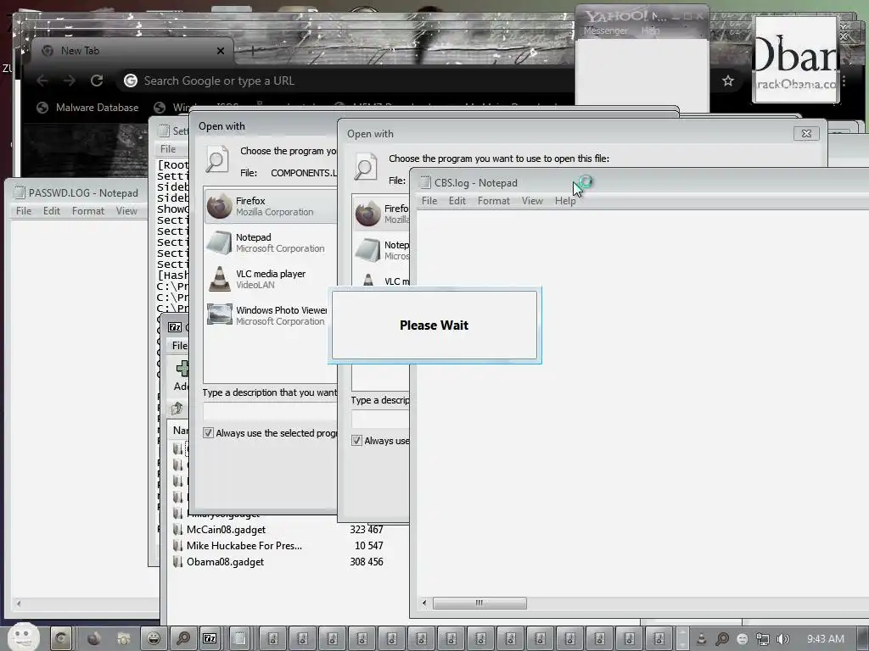
Task: Select Notepad in the COMPONENTS Open with dialog
Action: [x=271, y=242]
